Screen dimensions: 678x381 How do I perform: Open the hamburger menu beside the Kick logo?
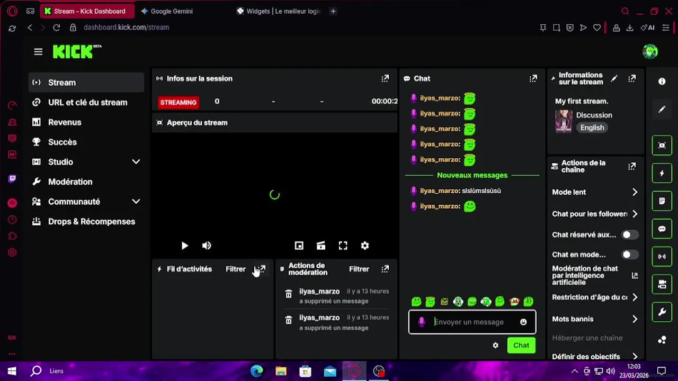pyautogui.click(x=38, y=52)
